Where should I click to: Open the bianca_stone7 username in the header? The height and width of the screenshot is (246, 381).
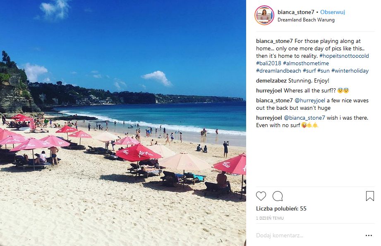coord(296,12)
